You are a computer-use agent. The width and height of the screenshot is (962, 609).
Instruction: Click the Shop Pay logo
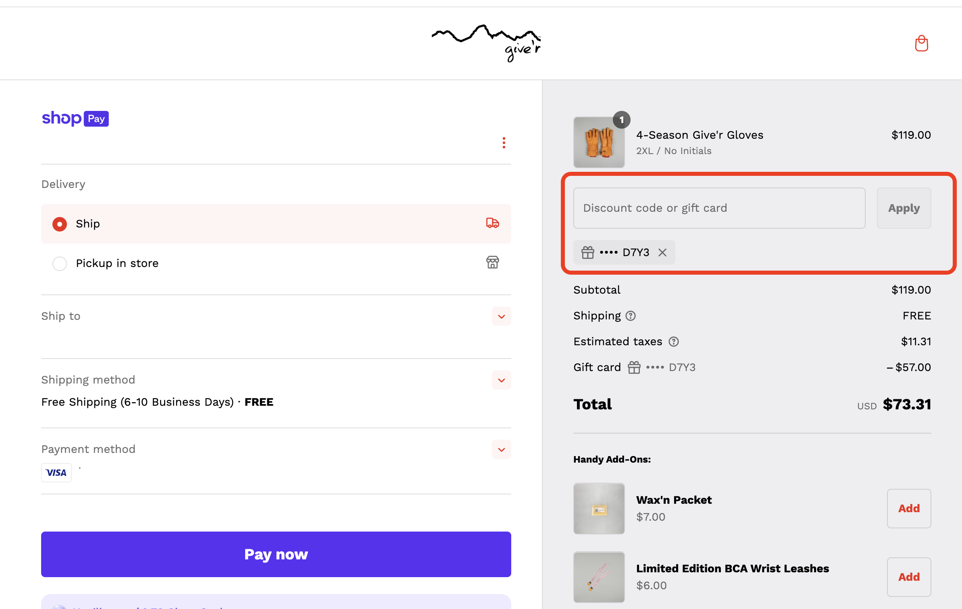(x=75, y=118)
